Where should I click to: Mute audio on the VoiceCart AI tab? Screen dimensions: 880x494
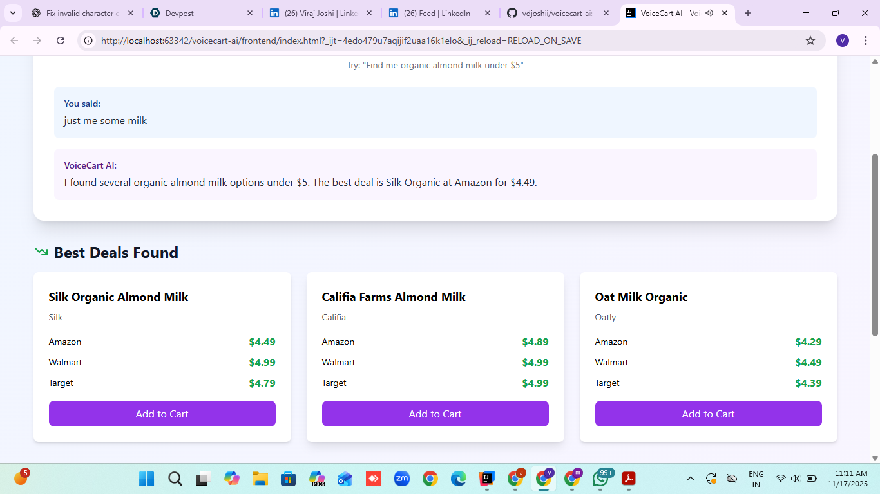(709, 13)
